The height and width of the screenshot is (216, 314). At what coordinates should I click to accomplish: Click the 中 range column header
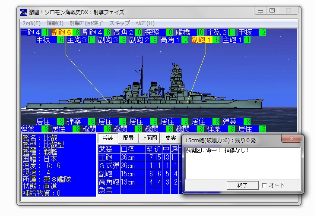(x=166, y=149)
